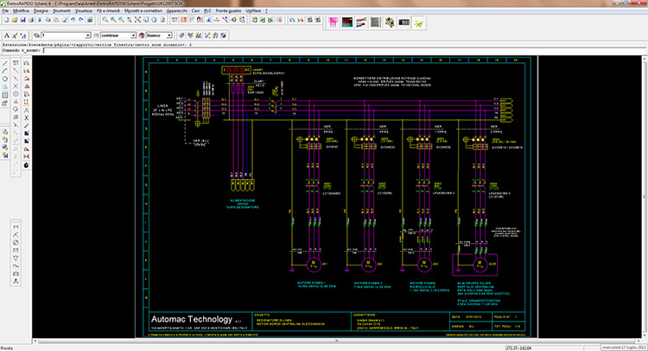The height and width of the screenshot is (351, 648).
Task: Click the hatch pattern tool icon
Action: click(x=5, y=95)
